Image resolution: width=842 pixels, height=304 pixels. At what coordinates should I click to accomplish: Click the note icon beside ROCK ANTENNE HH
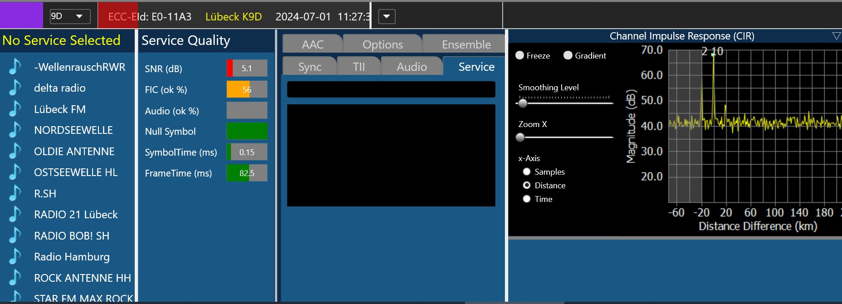[x=15, y=278]
